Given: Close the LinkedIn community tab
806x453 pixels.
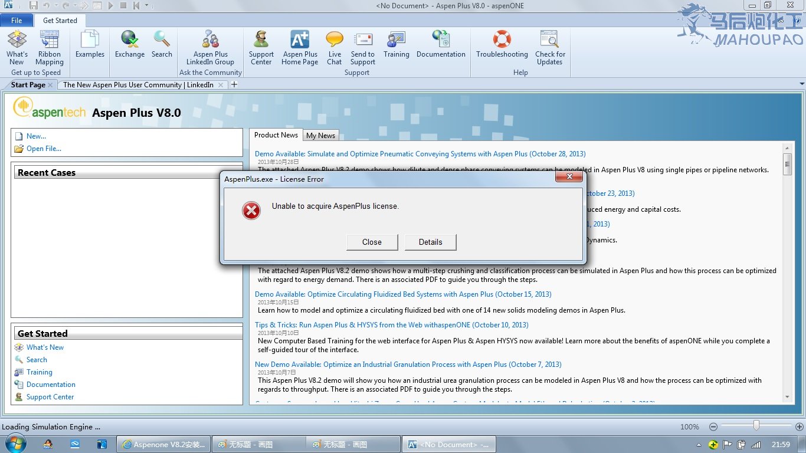Looking at the screenshot, I should tap(221, 85).
